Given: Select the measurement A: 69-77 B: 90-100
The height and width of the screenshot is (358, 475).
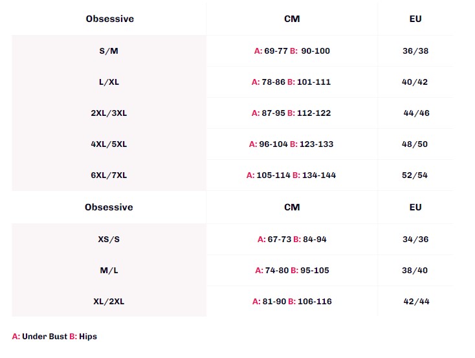Looking at the screenshot, I should click(x=292, y=51).
